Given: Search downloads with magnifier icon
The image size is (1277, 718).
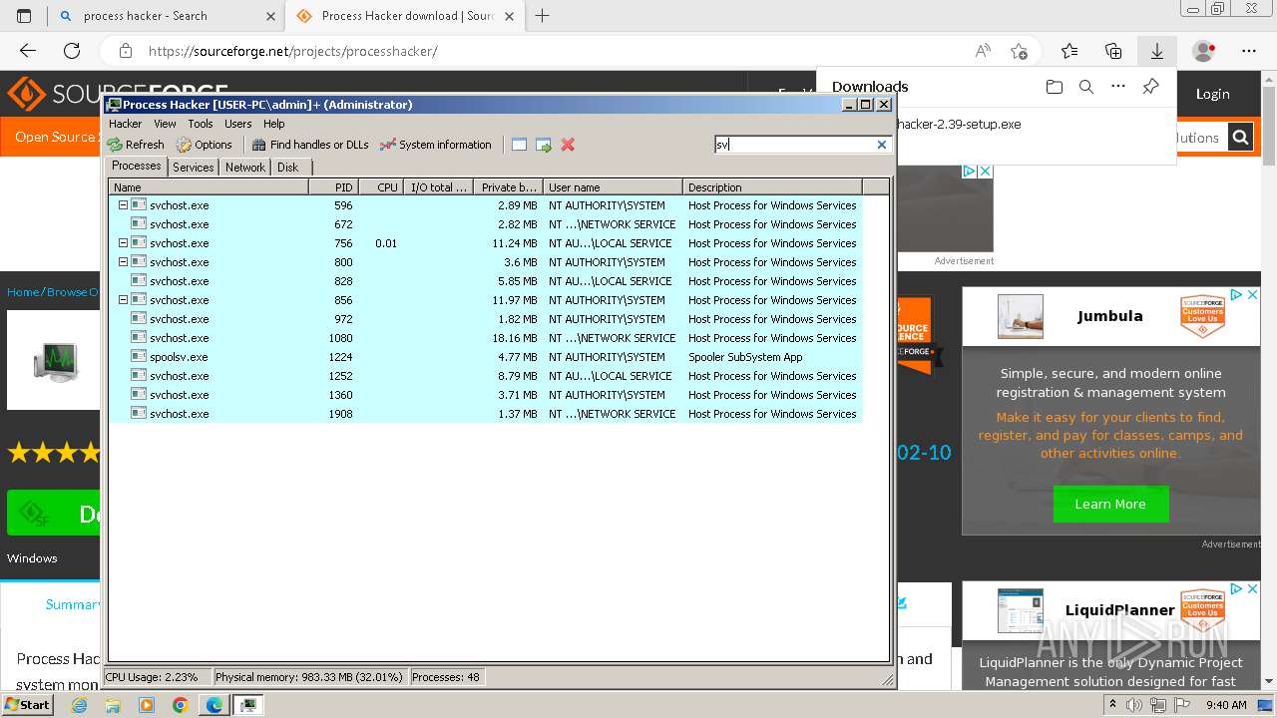Looking at the screenshot, I should (1086, 87).
